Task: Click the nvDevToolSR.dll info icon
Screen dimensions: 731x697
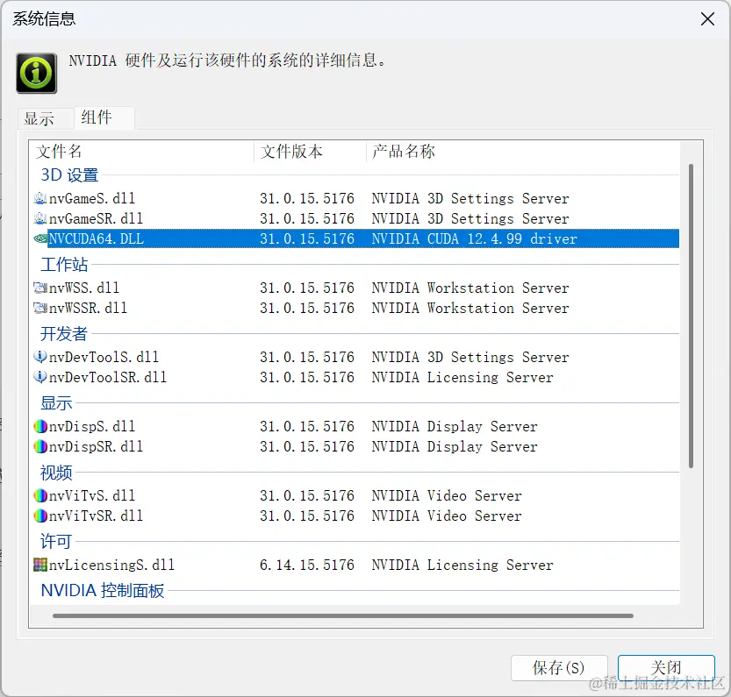Action: click(40, 377)
